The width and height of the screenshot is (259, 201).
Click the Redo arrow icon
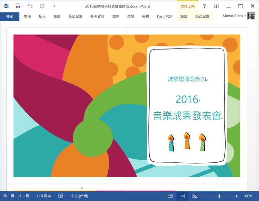[42, 6]
